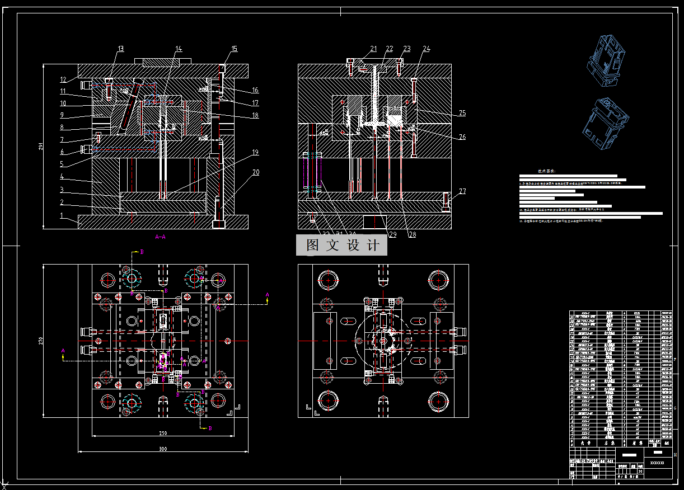Click callout number 4
This screenshot has width=684, height=490.
[63, 177]
